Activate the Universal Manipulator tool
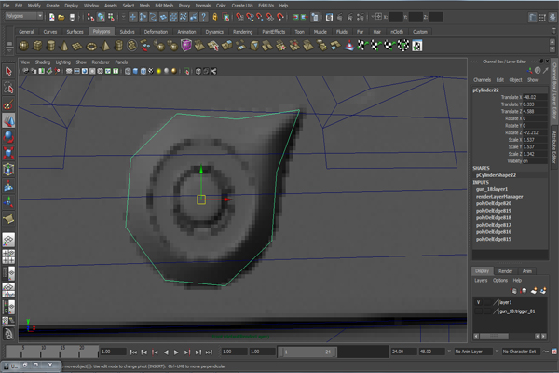Screen dimensions: 559x373 (8, 169)
